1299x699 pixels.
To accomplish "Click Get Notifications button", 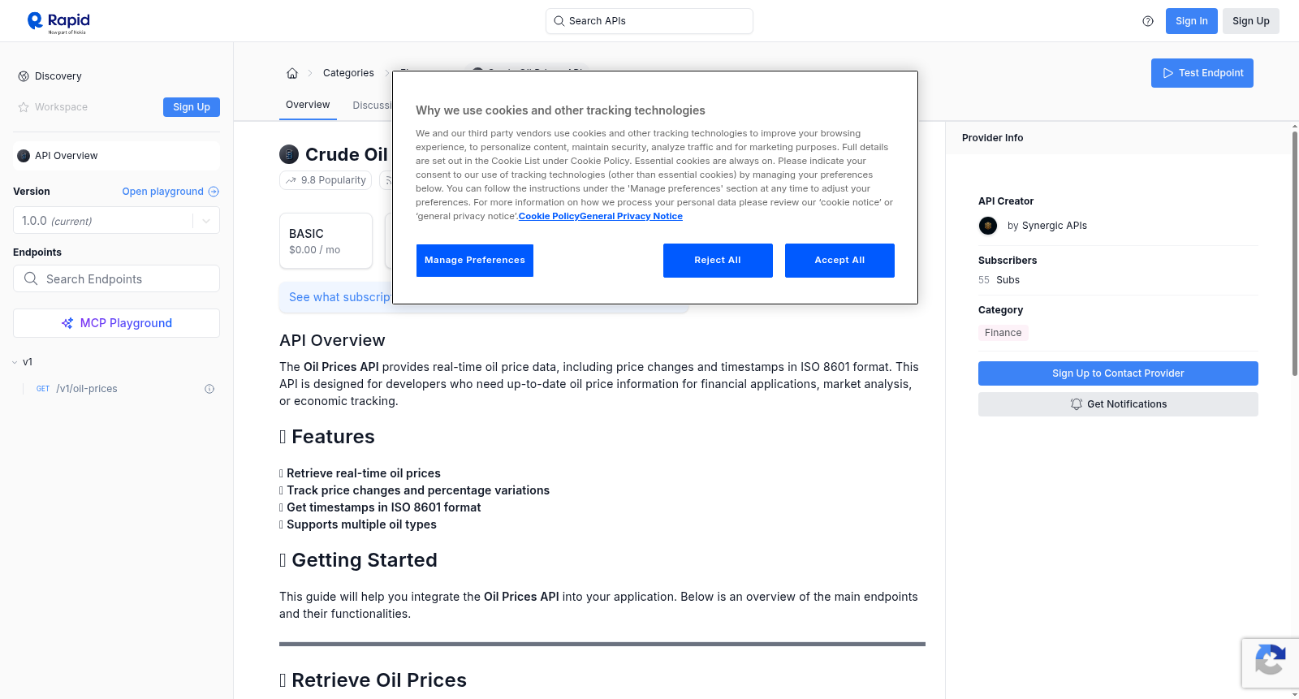I will pos(1118,404).
